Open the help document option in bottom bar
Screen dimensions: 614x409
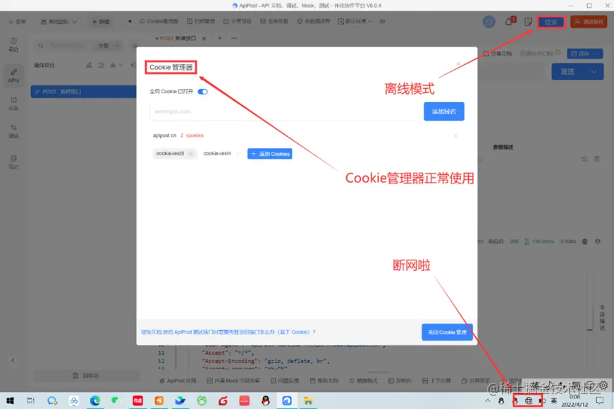[x=324, y=380]
